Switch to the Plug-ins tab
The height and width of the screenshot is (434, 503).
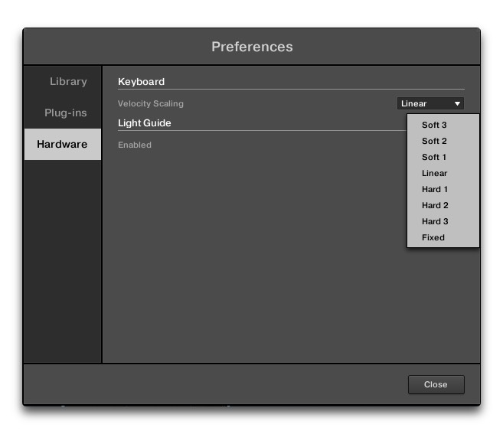point(63,113)
